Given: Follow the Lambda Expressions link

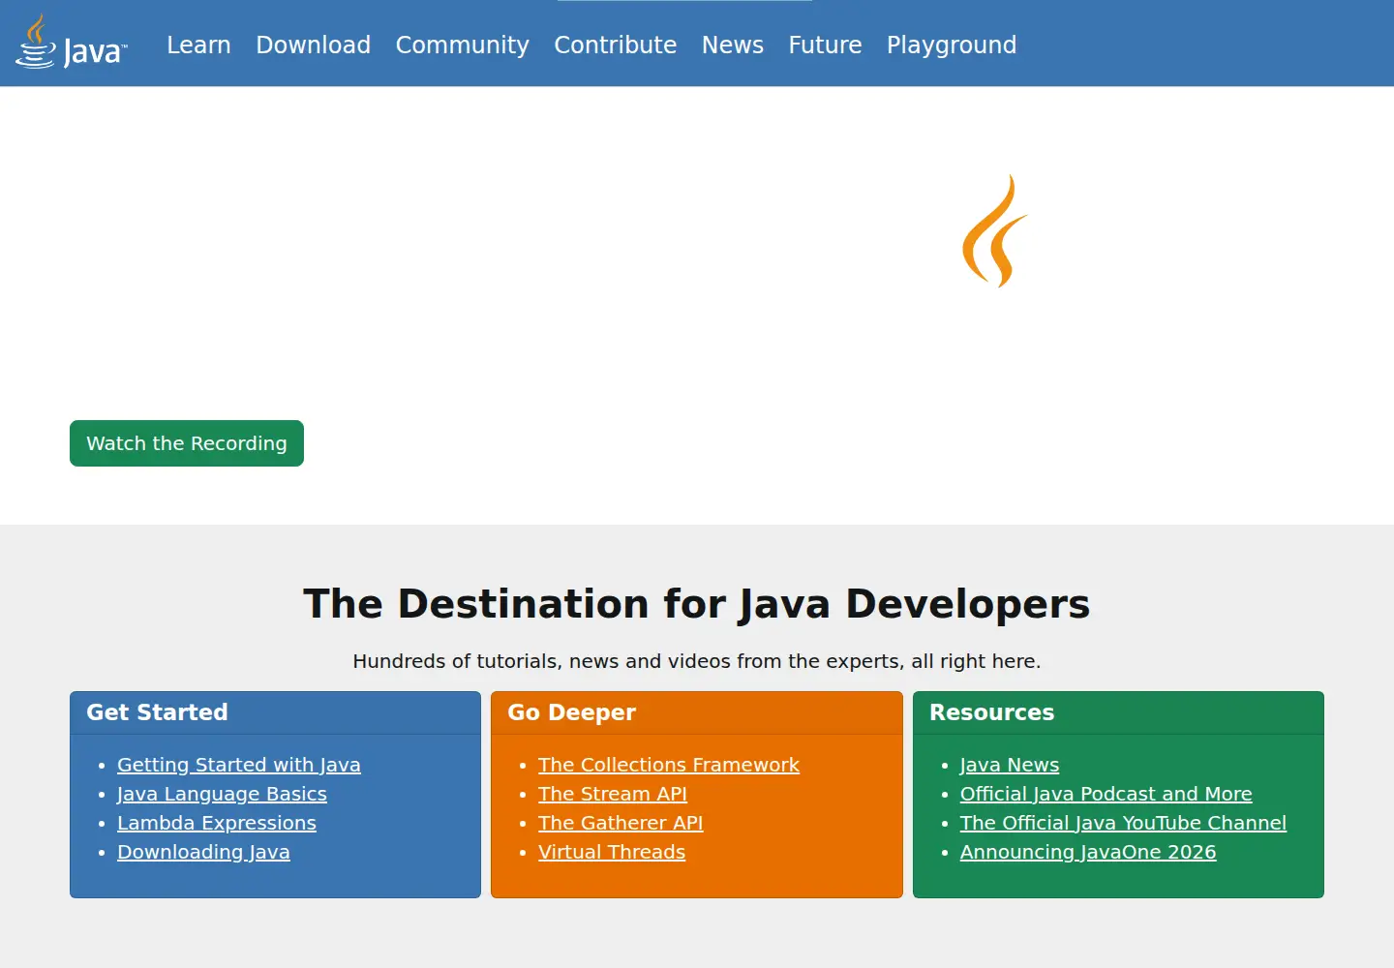Looking at the screenshot, I should [217, 823].
